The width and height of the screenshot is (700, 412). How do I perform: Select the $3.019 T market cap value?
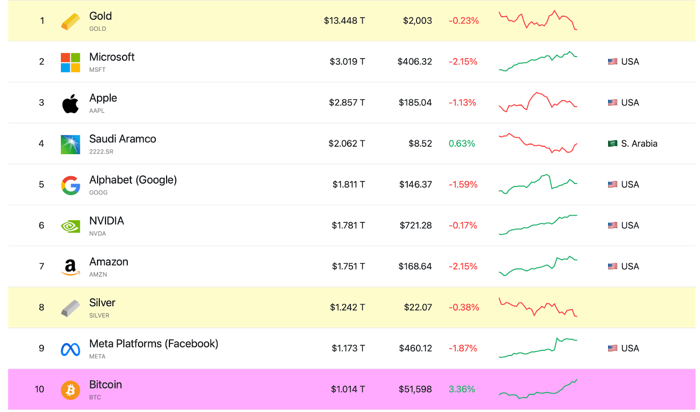[x=347, y=62]
